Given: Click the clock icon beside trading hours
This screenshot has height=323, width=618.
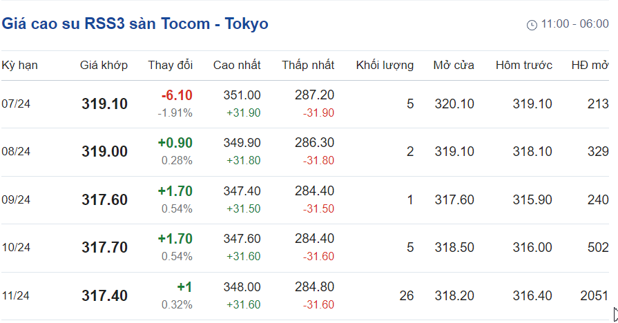Looking at the screenshot, I should point(531,25).
